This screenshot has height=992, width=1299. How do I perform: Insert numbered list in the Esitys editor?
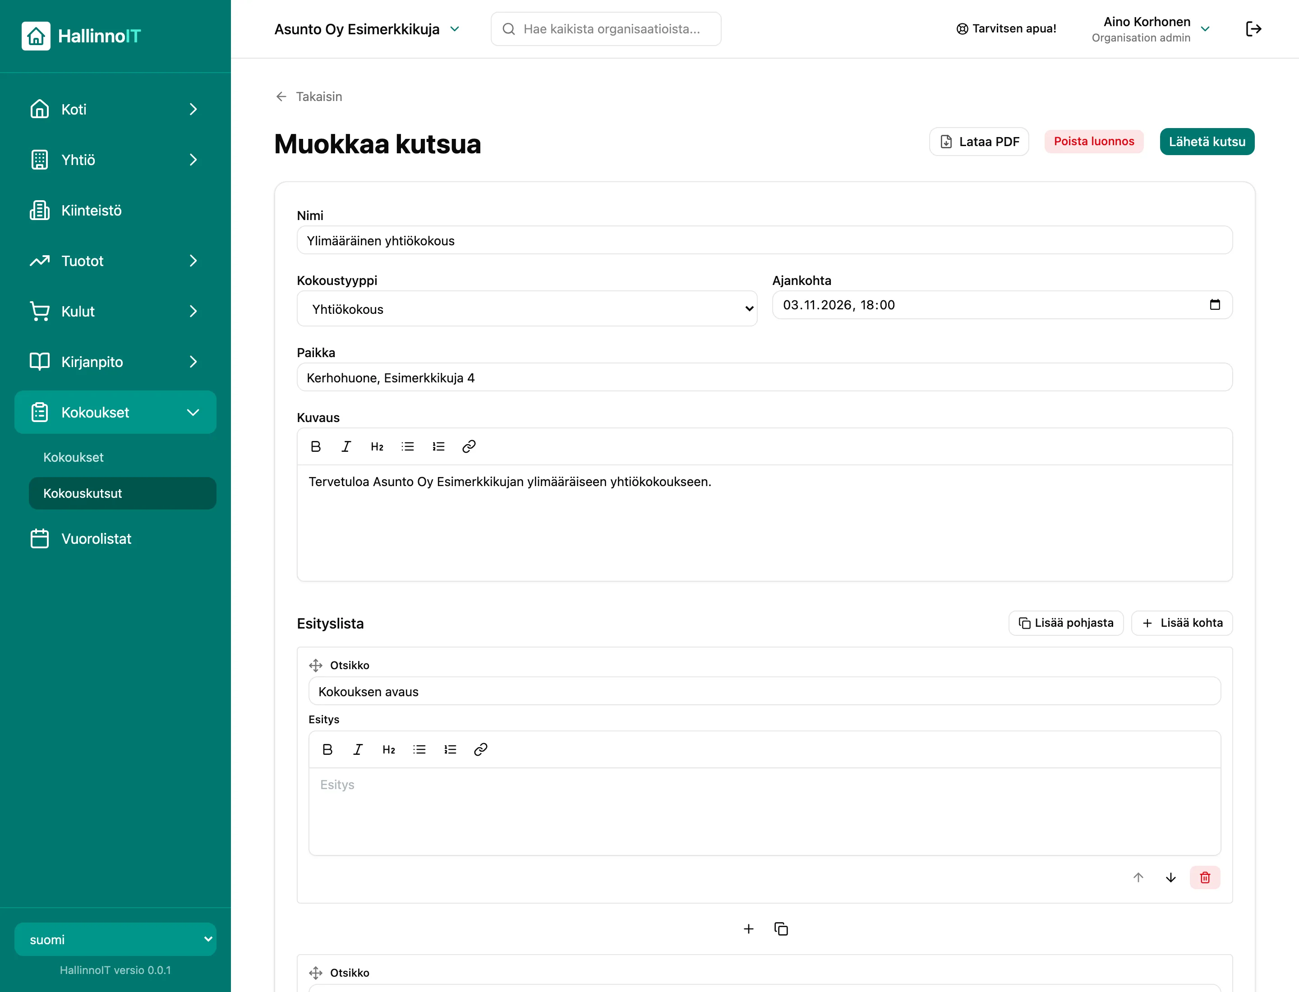[x=450, y=749]
